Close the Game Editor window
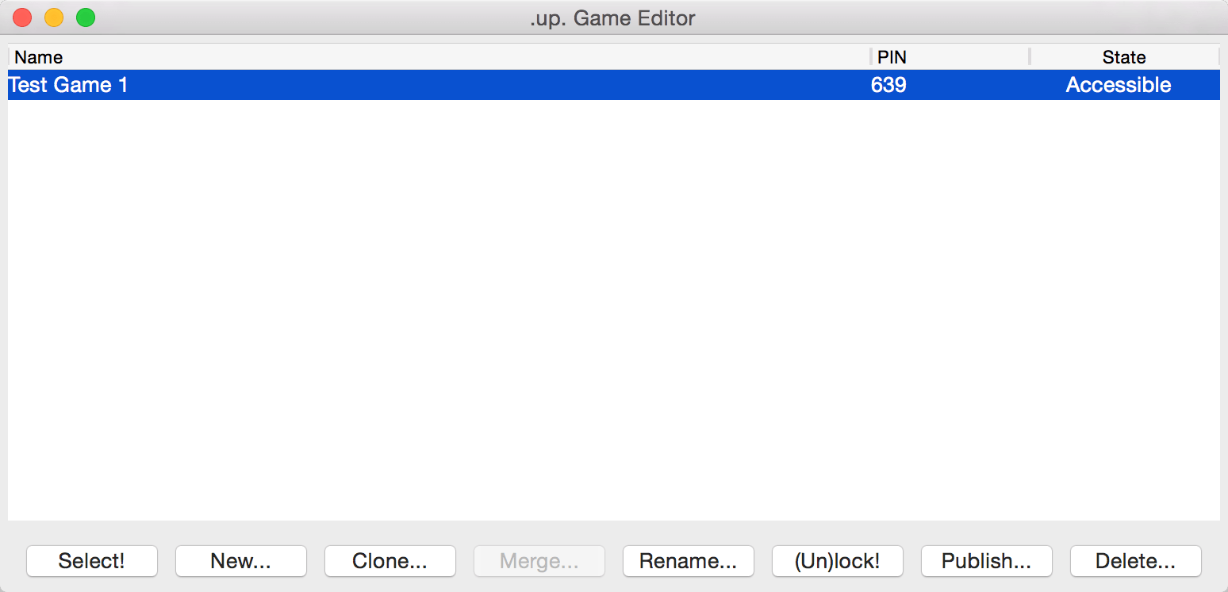The image size is (1228, 592). [22, 17]
